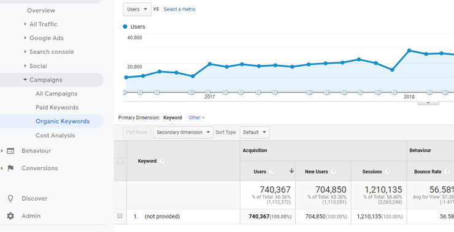The image size is (454, 232).
Task: Click sort arrow in Users column
Action: [x=291, y=171]
